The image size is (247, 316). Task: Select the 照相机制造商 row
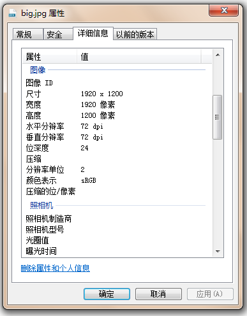pos(117,219)
